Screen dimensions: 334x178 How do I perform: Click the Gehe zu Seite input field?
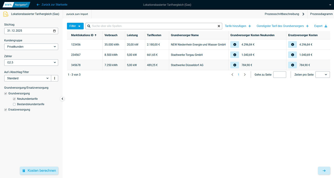tap(279, 75)
